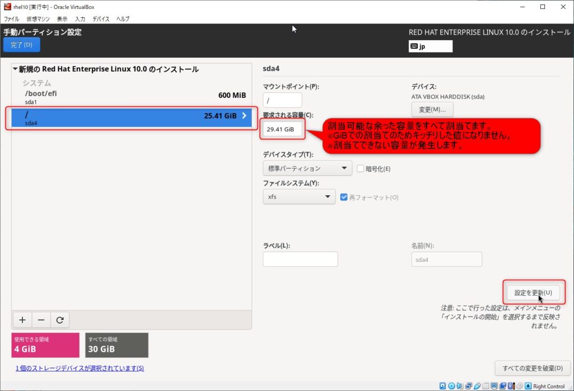Open the xfs file system dropdown
Image resolution: width=574 pixels, height=391 pixels.
point(299,197)
